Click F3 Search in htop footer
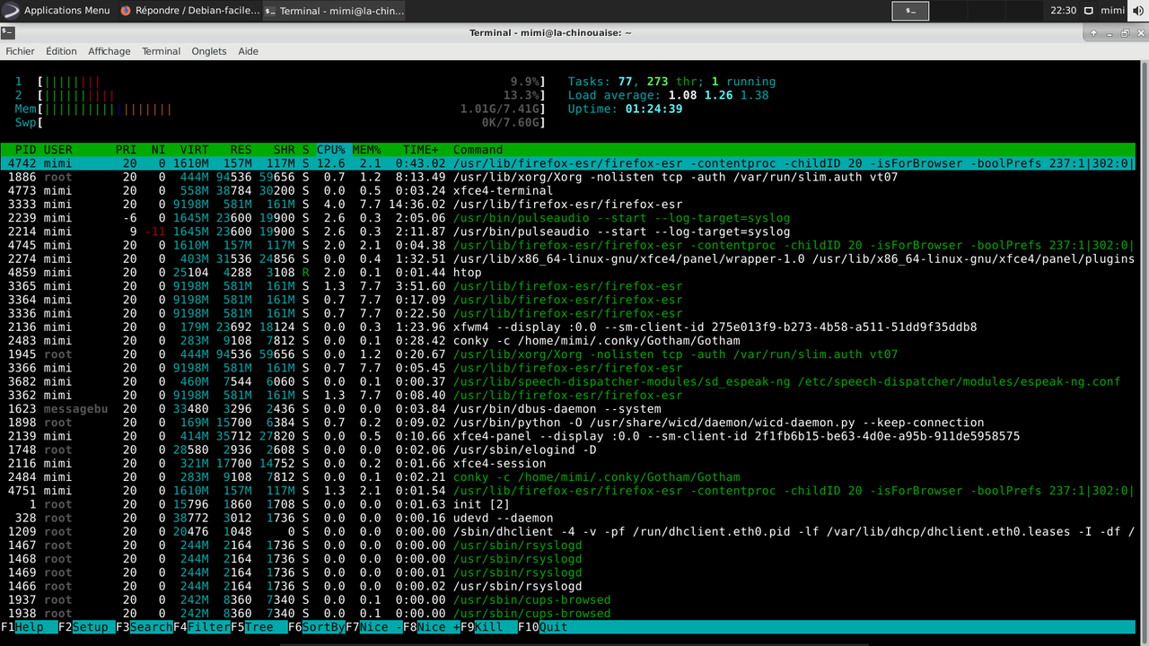Image resolution: width=1149 pixels, height=646 pixels. coord(144,627)
